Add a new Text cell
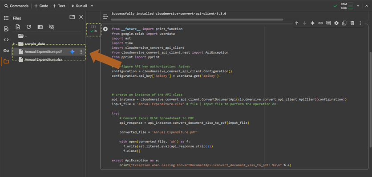Screen dimensions: 372x177 [x=59, y=6]
